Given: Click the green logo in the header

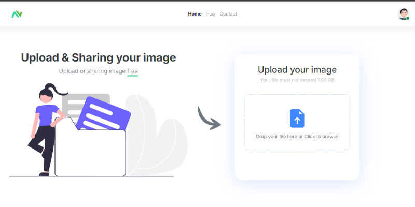Looking at the screenshot, I should 17,14.
